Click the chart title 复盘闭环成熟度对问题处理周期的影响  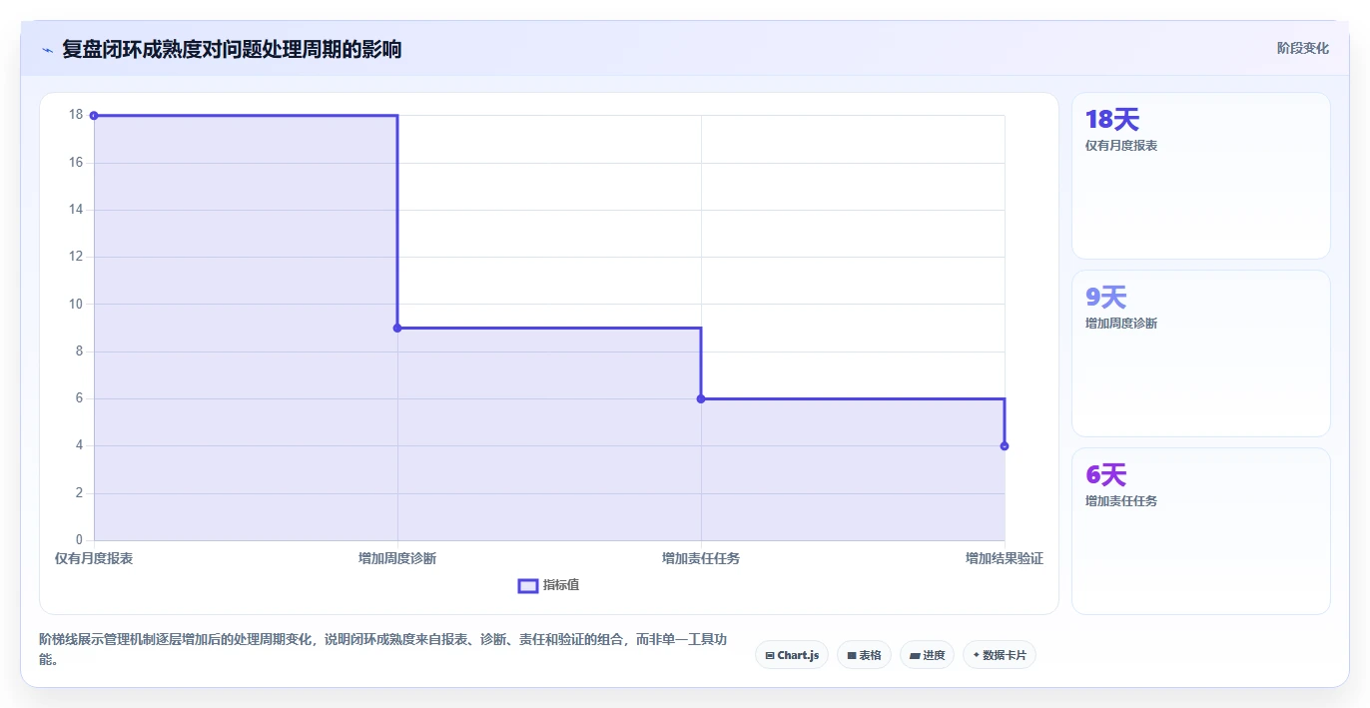coord(232,49)
